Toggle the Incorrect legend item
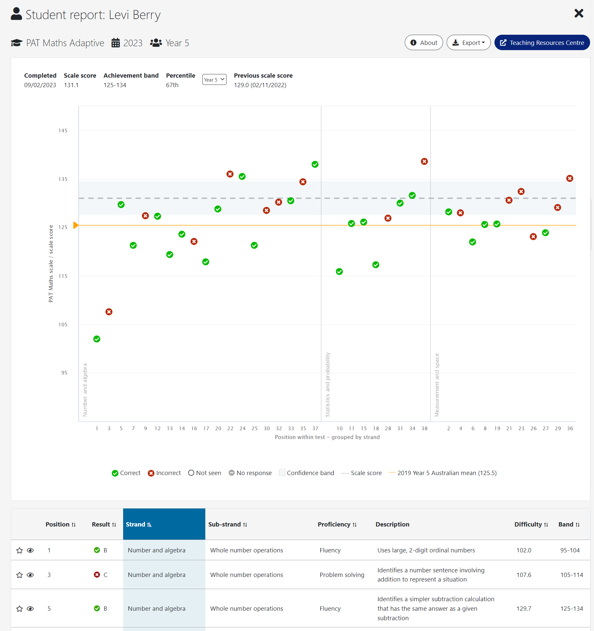The image size is (594, 631). coord(164,473)
